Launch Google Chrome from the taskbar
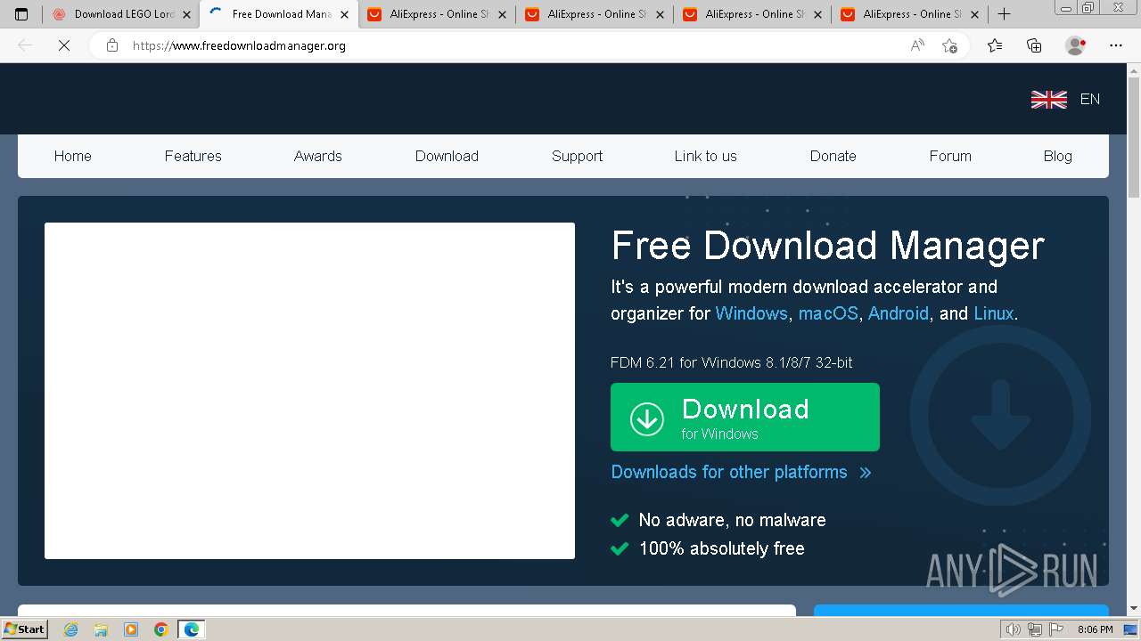 click(161, 629)
